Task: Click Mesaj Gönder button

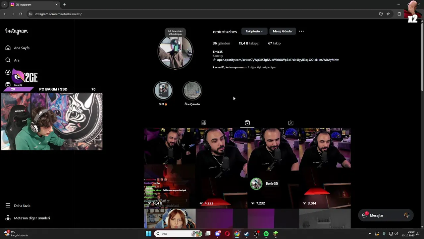Action: [x=283, y=31]
